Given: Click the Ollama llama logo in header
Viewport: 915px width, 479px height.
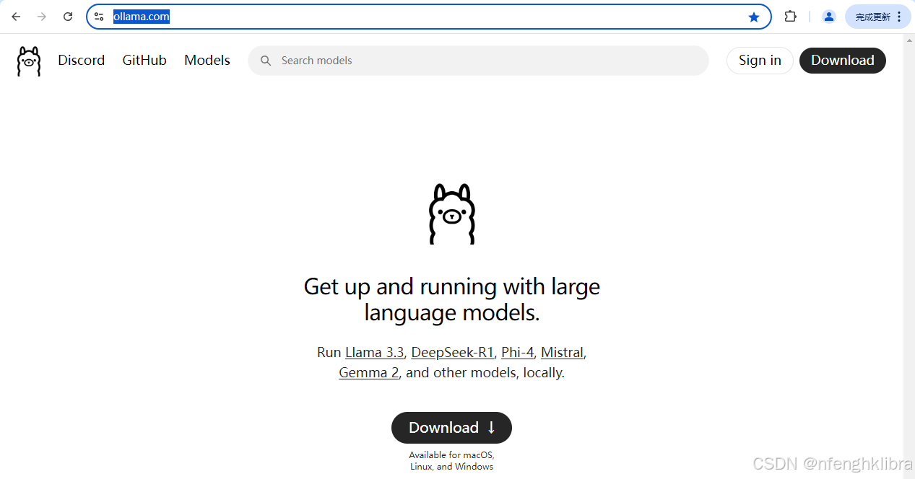Looking at the screenshot, I should pos(29,61).
